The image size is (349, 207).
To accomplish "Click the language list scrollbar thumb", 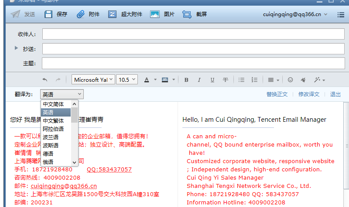I will tap(74, 115).
